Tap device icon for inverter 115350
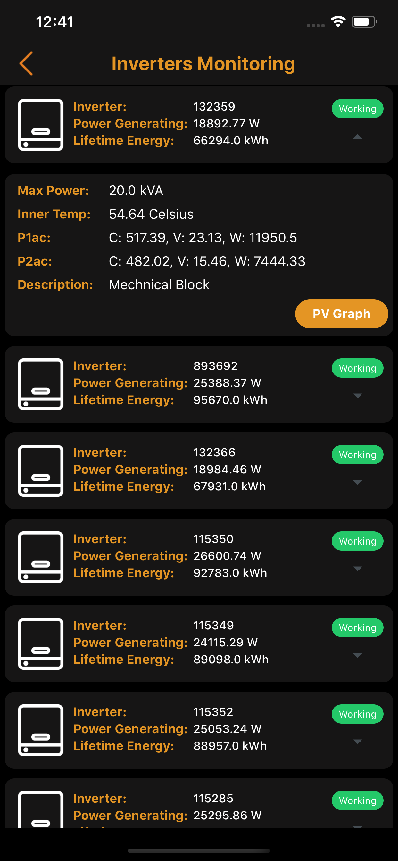The height and width of the screenshot is (861, 398). [41, 557]
